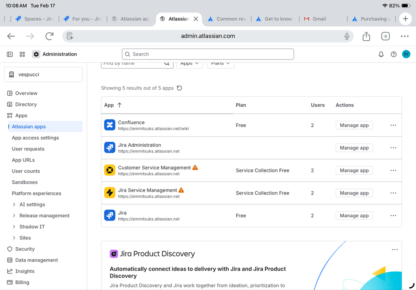This screenshot has height=290, width=416.
Task: Click the warning icon beside Customer Service Management
Action: [195, 167]
